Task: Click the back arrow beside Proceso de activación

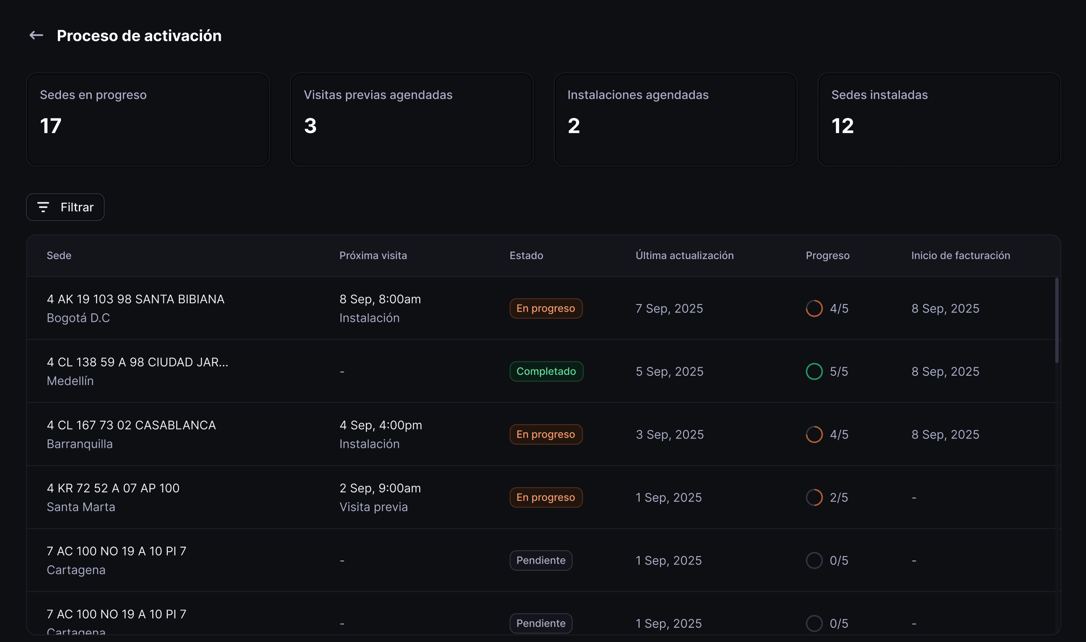Action: coord(36,35)
